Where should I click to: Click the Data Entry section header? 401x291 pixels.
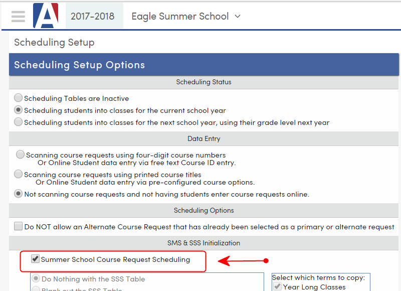204,138
